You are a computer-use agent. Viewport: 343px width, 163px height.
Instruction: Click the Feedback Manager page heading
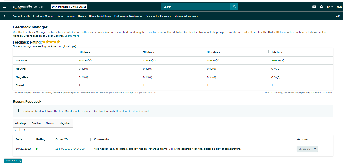click(30, 27)
